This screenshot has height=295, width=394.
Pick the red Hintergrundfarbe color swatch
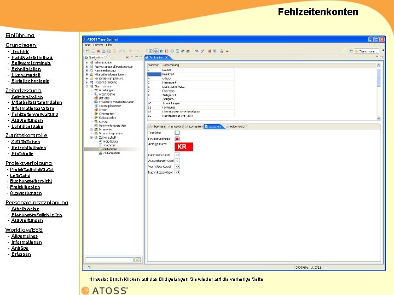click(x=177, y=139)
